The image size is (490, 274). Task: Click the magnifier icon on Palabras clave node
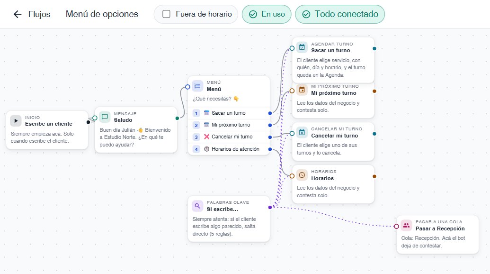point(197,206)
